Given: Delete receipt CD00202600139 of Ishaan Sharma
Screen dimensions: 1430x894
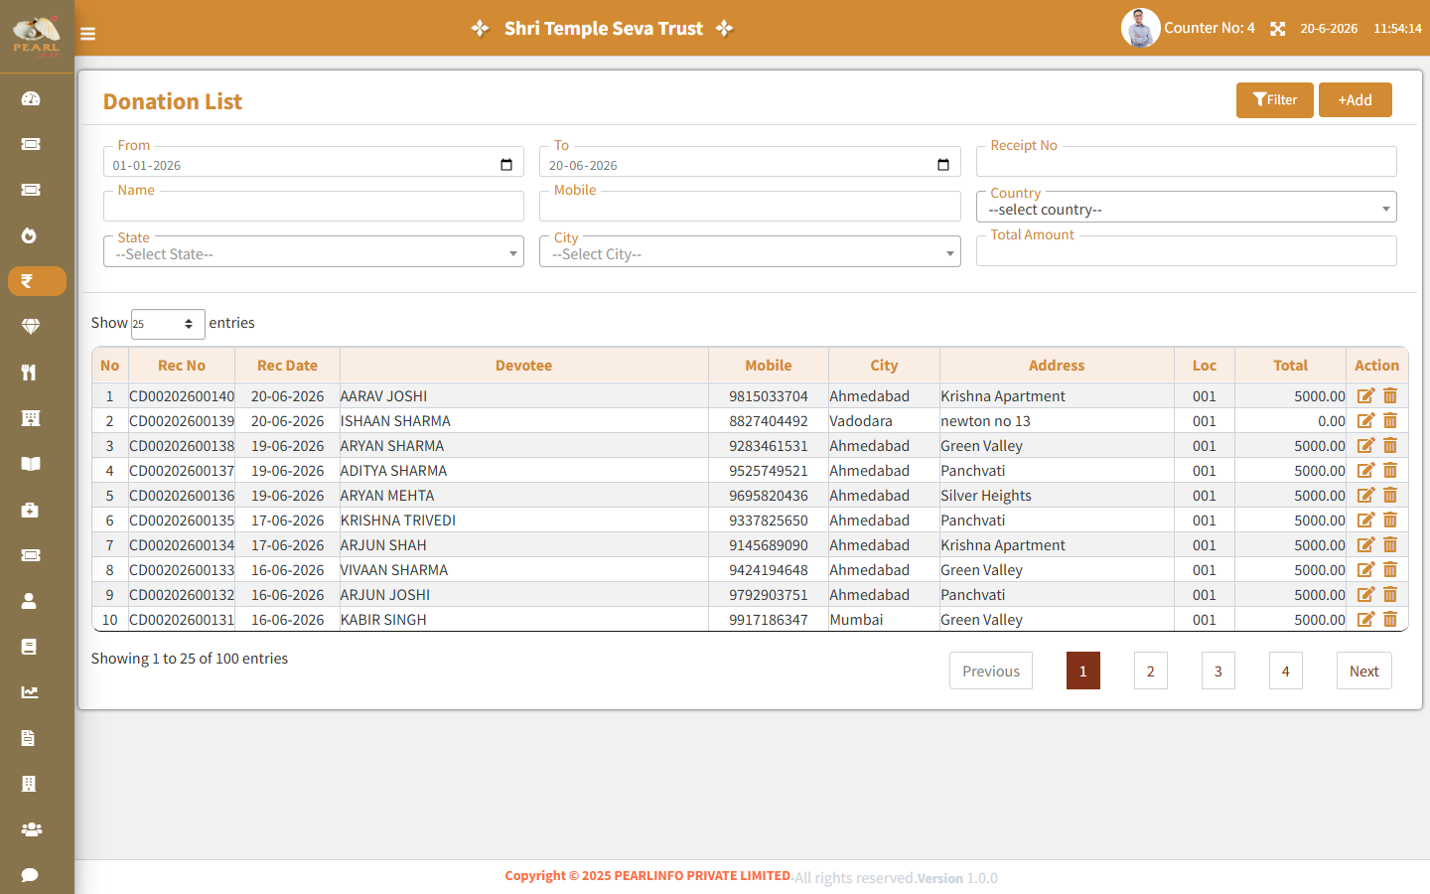Looking at the screenshot, I should point(1390,420).
